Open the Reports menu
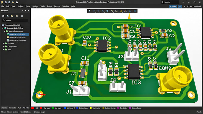 (x=57, y=6)
